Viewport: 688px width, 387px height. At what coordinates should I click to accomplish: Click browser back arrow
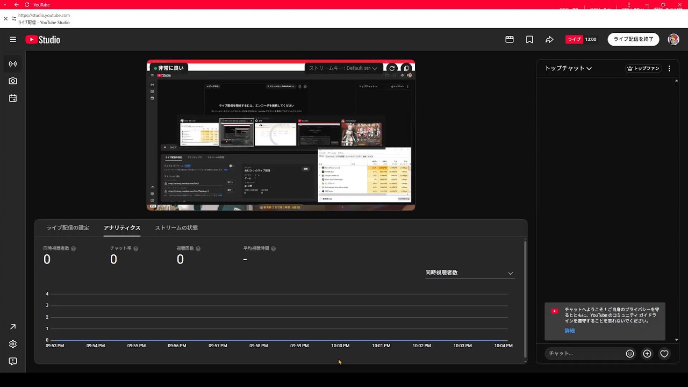pyautogui.click(x=16, y=5)
